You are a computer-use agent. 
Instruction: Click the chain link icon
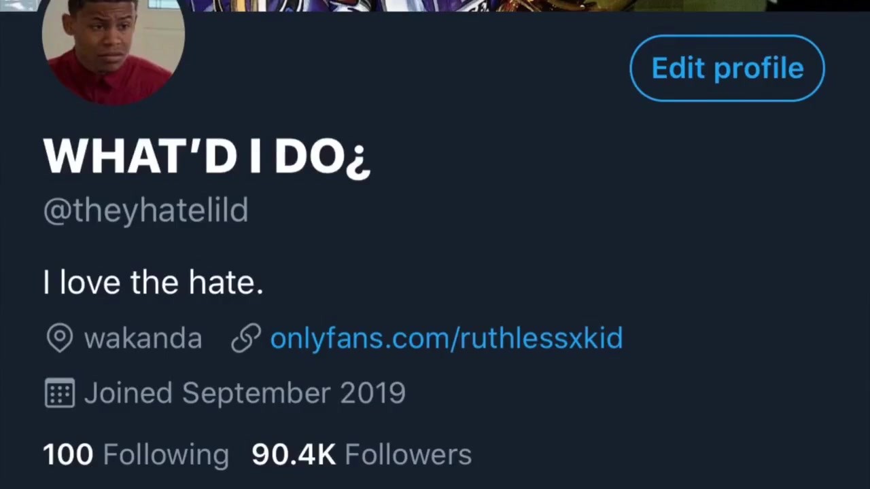[246, 338]
